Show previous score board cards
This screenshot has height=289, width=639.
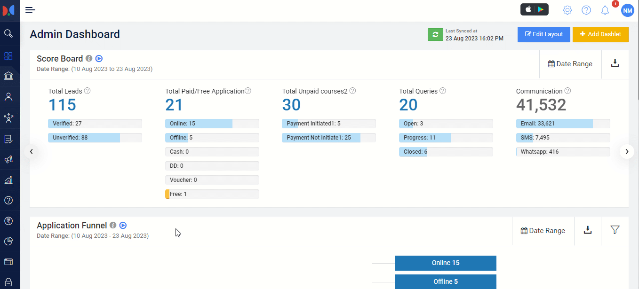(32, 151)
